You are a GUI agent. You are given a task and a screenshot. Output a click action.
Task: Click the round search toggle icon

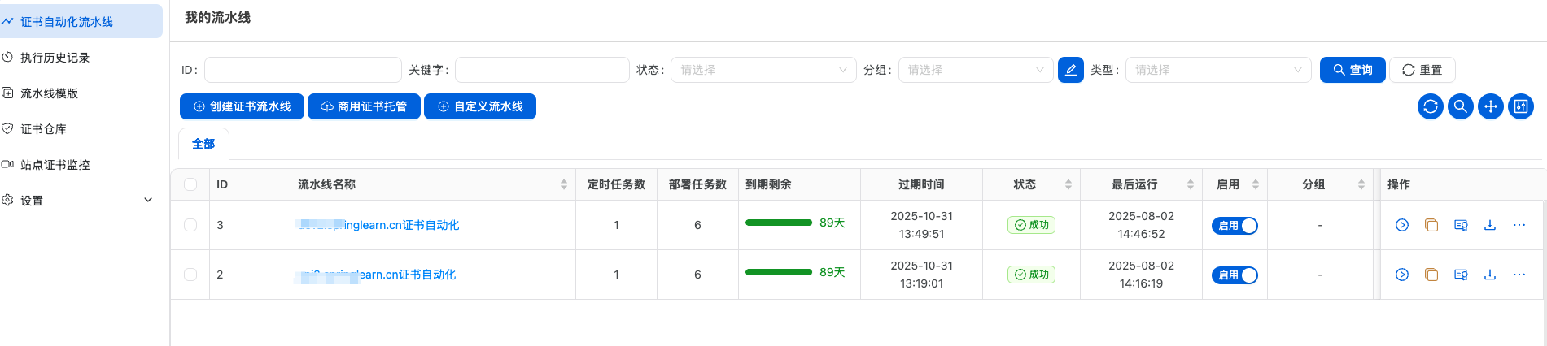(1460, 106)
